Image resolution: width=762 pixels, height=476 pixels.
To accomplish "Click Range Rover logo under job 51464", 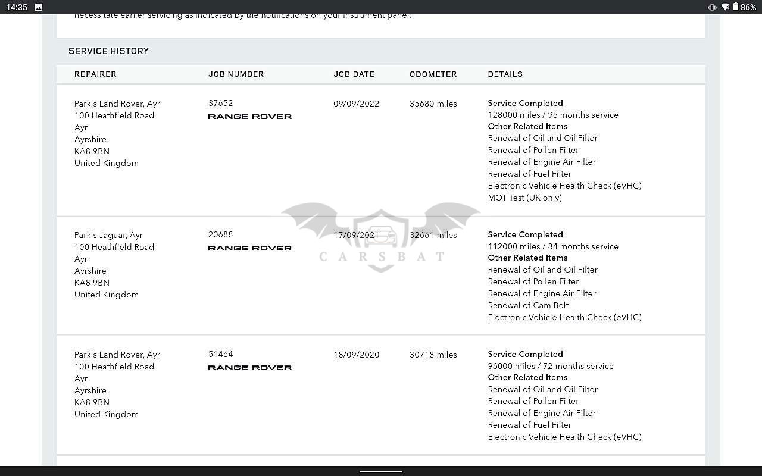I will point(250,368).
